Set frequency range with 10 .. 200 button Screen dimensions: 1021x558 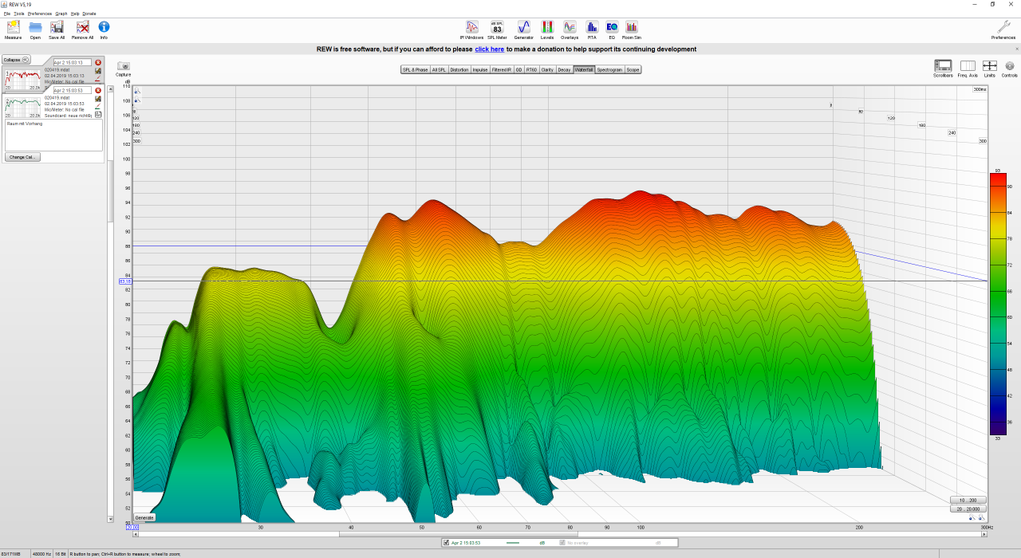point(968,500)
